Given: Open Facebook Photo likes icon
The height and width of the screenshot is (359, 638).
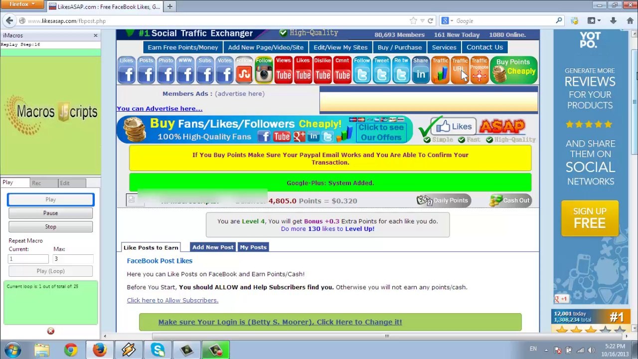Looking at the screenshot, I should 165,70.
